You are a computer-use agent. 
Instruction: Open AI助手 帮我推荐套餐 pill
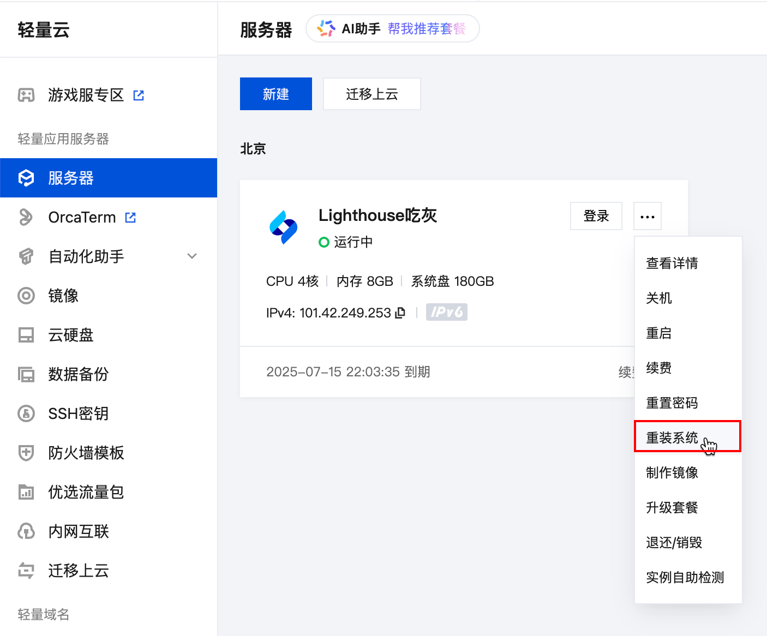(393, 28)
